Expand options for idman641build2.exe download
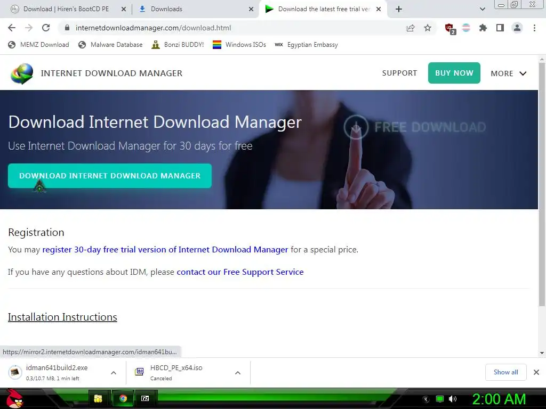The image size is (546, 409). (x=114, y=373)
